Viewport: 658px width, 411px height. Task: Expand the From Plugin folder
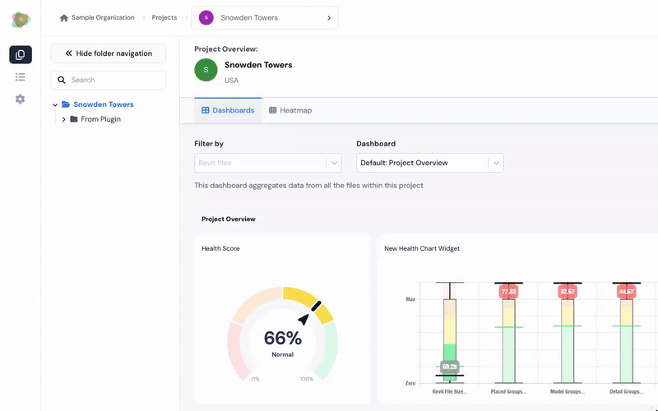(64, 119)
